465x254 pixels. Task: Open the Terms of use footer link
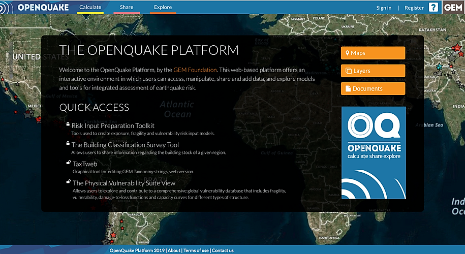tap(196, 250)
